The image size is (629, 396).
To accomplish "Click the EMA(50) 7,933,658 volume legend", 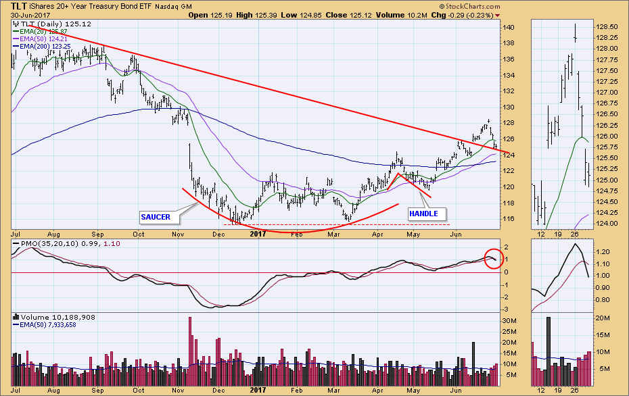I will [x=45, y=324].
